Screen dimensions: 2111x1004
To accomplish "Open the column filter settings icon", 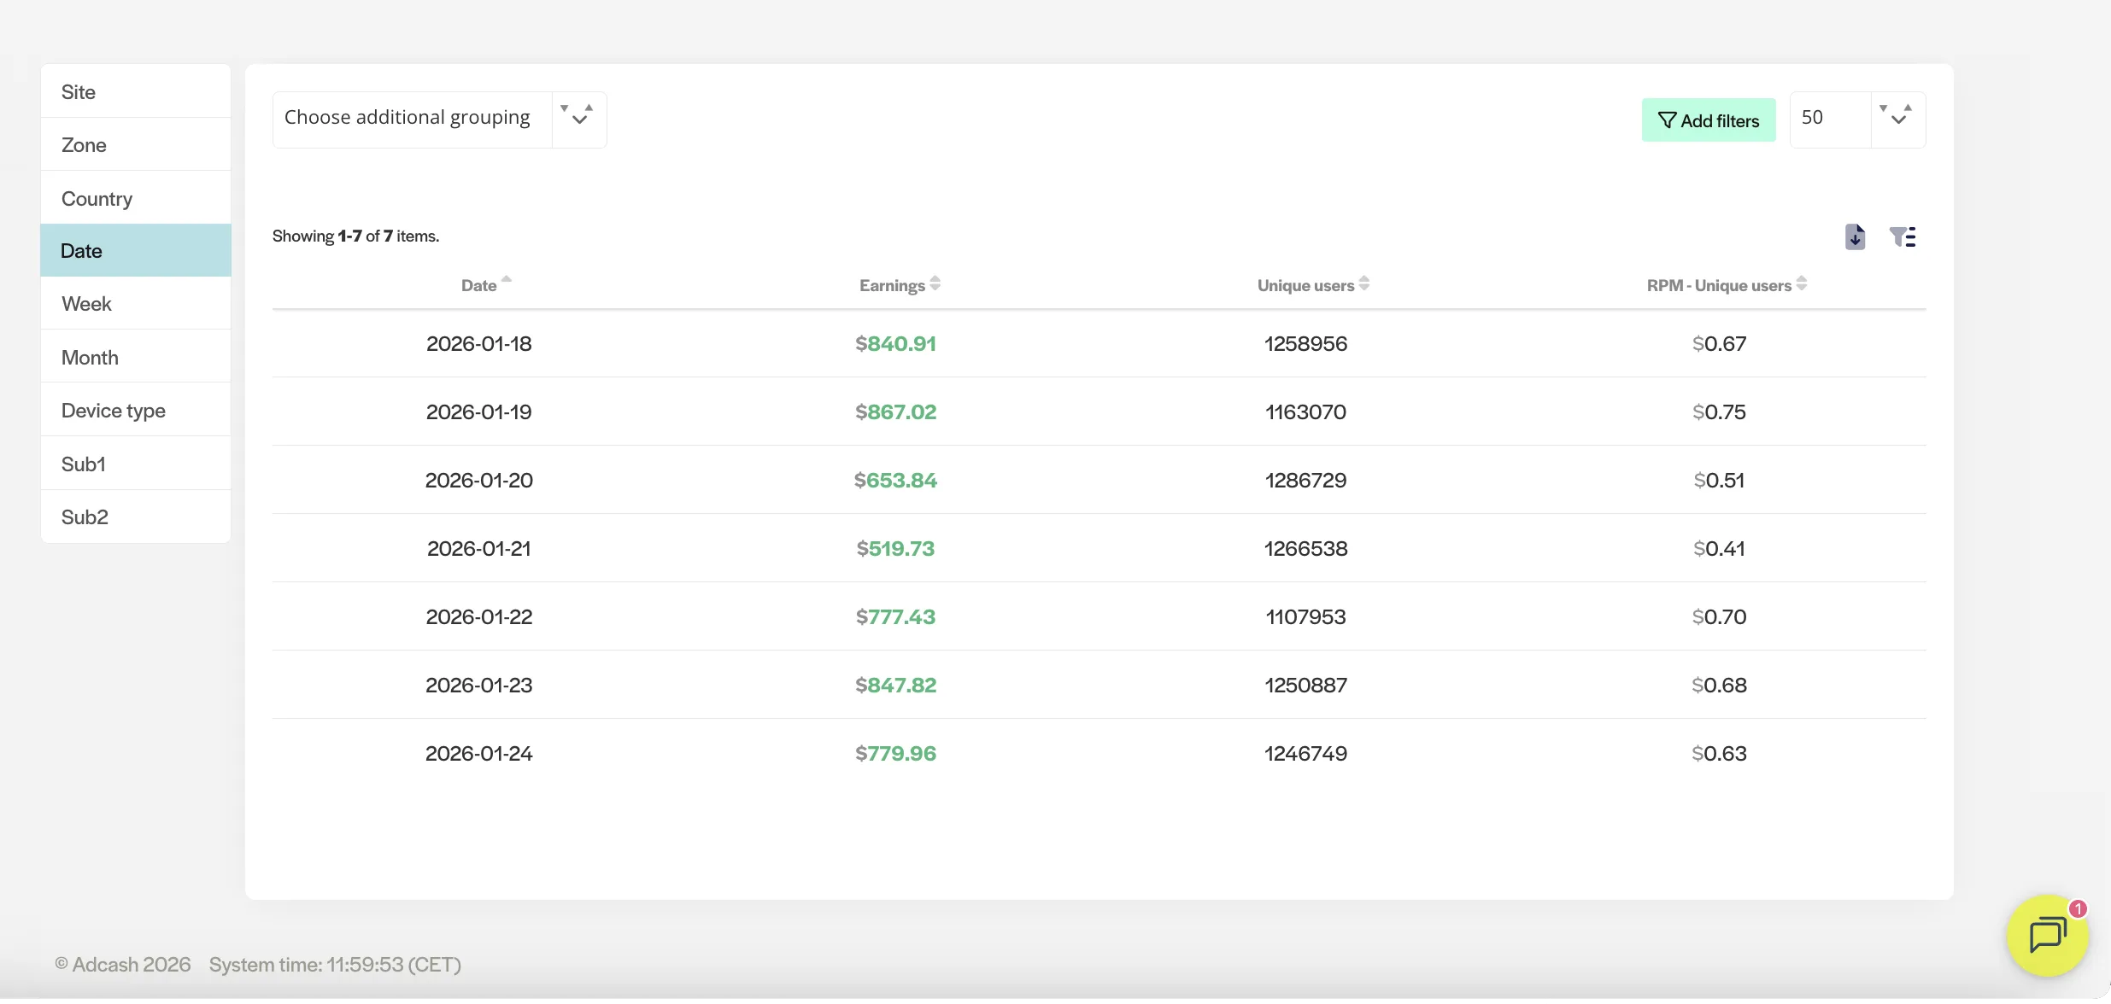I will tap(1903, 236).
